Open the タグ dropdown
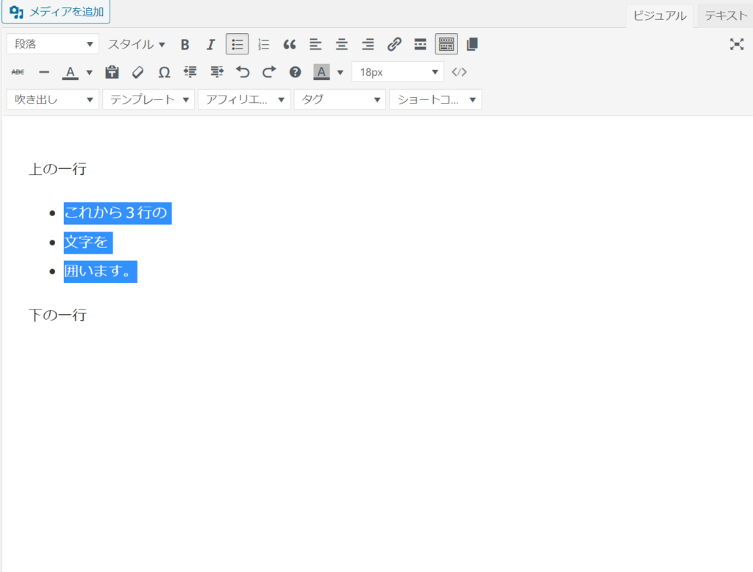This screenshot has height=572, width=753. pos(340,99)
